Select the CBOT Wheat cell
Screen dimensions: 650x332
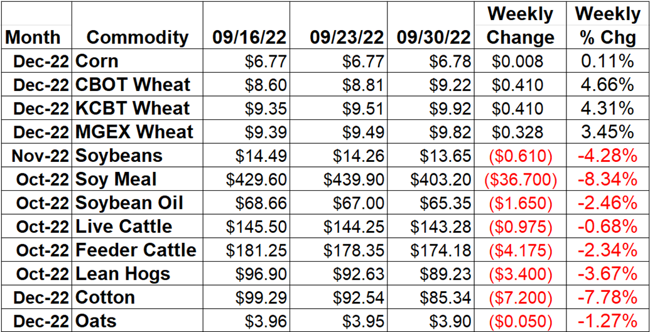coord(137,85)
